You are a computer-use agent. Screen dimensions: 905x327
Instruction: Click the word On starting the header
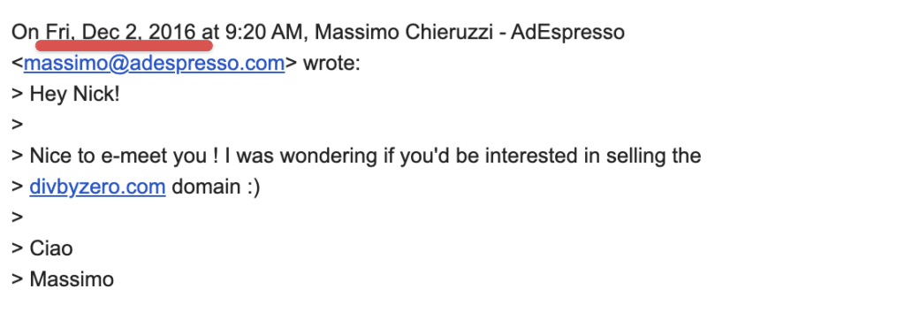24,32
